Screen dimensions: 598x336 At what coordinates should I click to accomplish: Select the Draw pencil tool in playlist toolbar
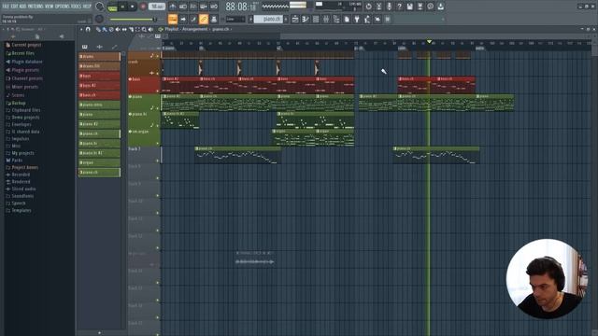(x=98, y=29)
